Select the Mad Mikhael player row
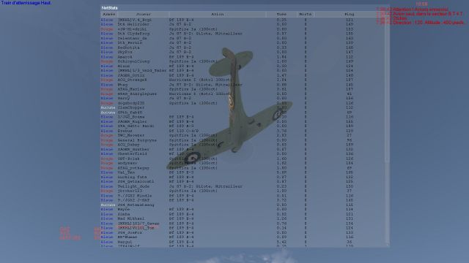 tap(243, 218)
